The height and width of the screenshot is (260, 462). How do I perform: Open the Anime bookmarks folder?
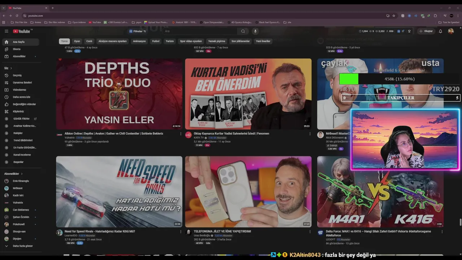(x=36, y=22)
